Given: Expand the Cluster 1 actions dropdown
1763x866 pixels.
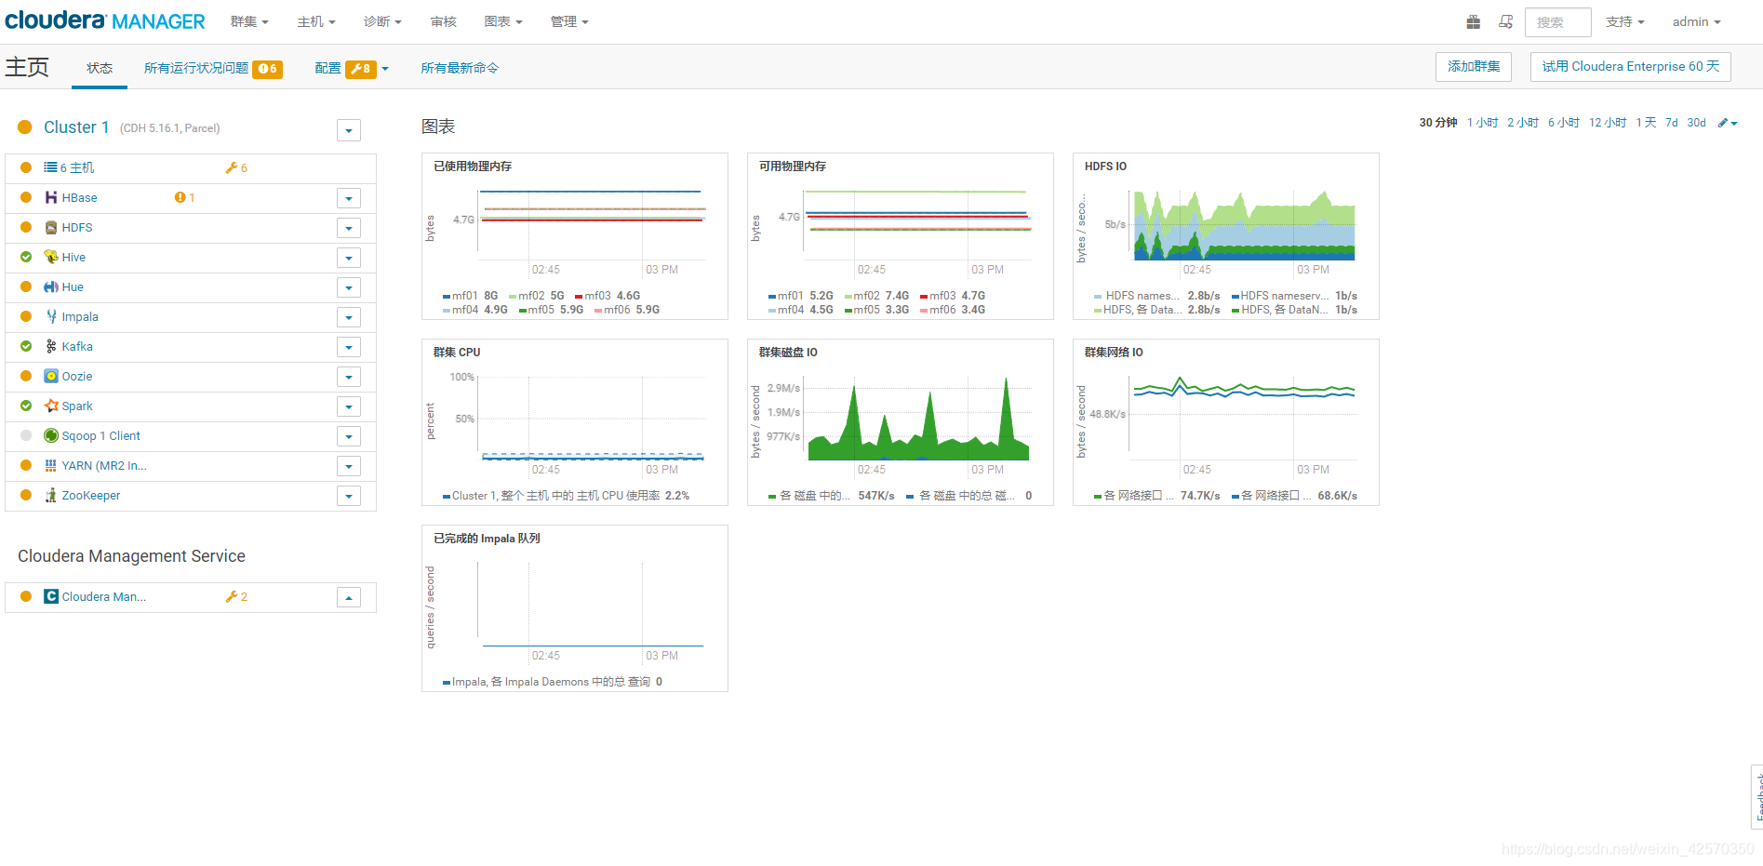Looking at the screenshot, I should pos(349,130).
